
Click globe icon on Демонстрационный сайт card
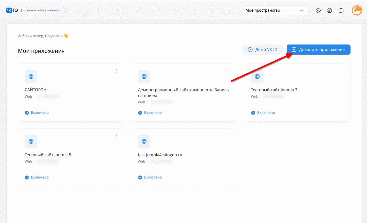pos(144,76)
